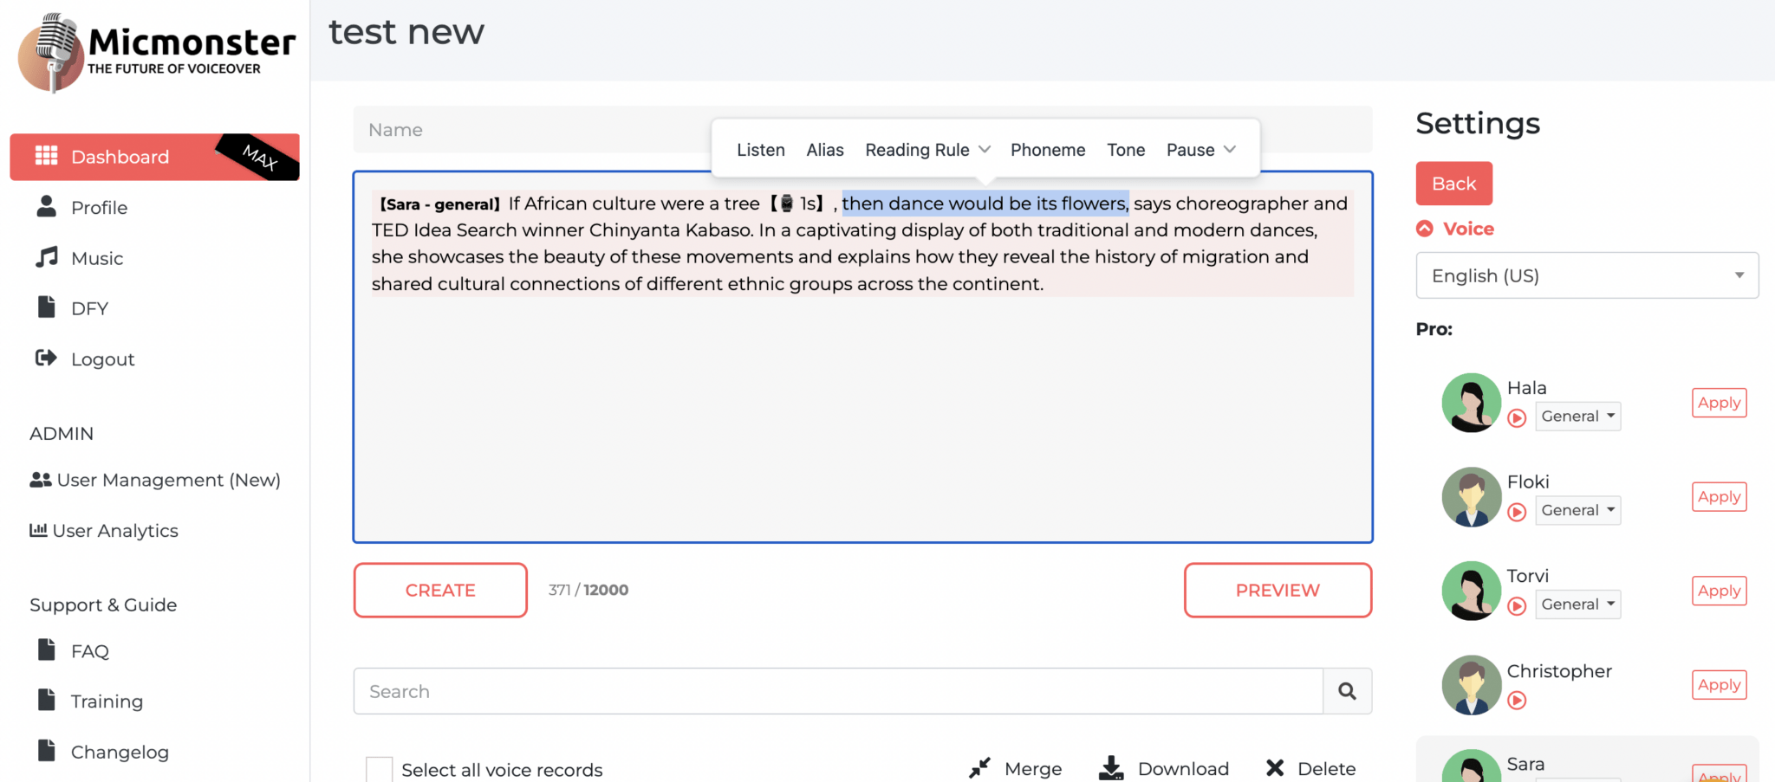This screenshot has width=1775, height=782.
Task: Open the DFY section
Action: pos(89,307)
